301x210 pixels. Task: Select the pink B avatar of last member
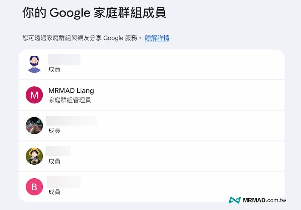tap(34, 187)
